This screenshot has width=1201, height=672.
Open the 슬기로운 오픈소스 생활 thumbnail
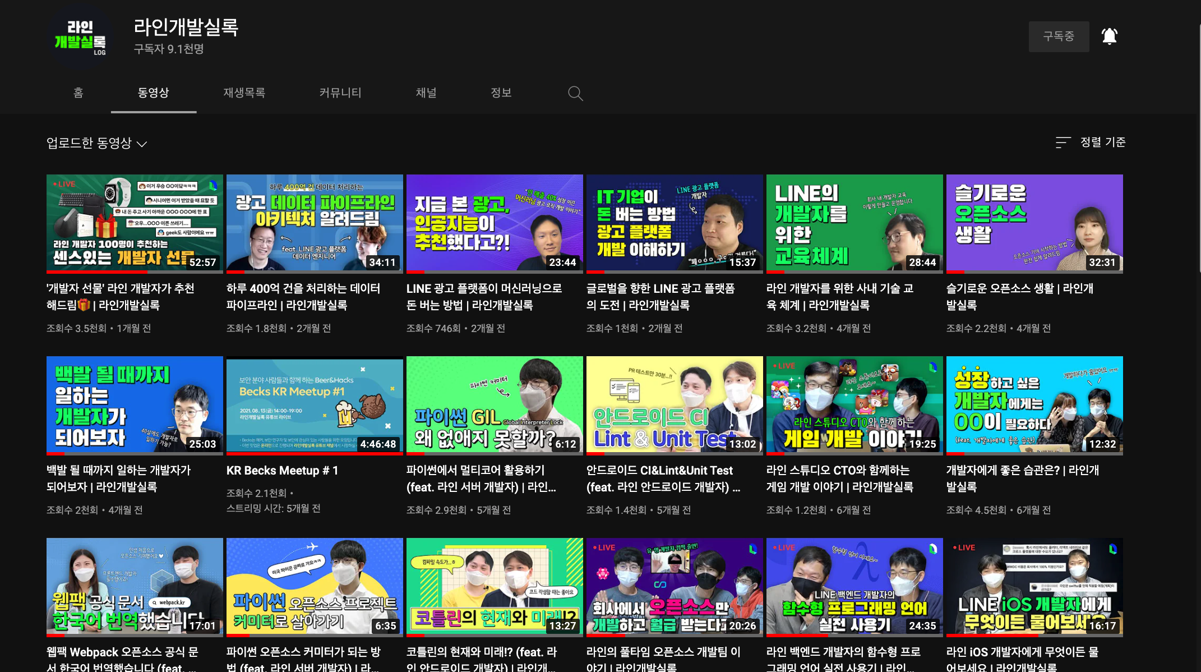1034,223
